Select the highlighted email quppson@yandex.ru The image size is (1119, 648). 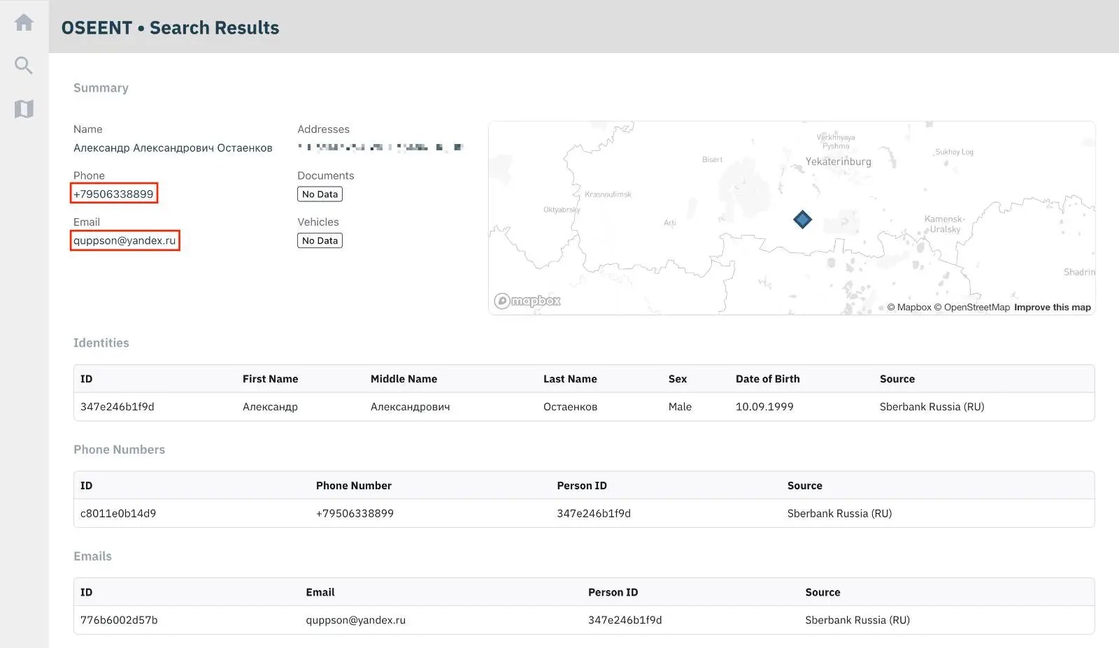124,240
